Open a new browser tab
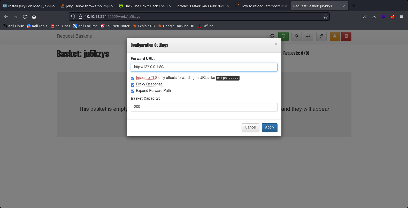408x208 pixels. tap(354, 6)
